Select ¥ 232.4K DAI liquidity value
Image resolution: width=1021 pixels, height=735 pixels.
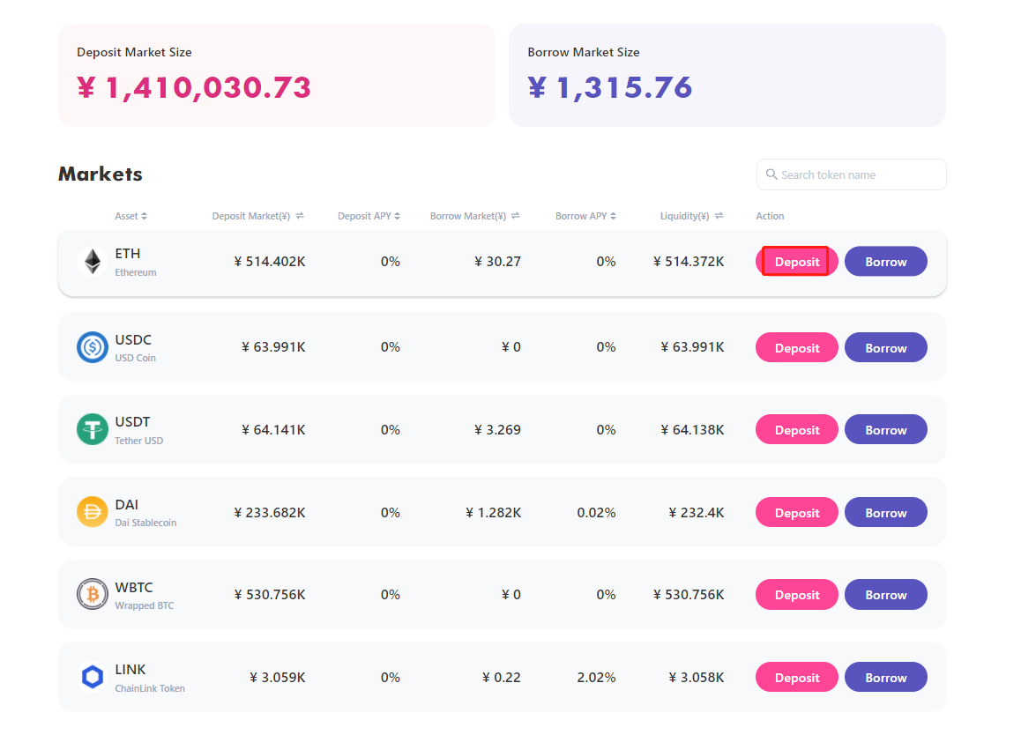click(696, 512)
